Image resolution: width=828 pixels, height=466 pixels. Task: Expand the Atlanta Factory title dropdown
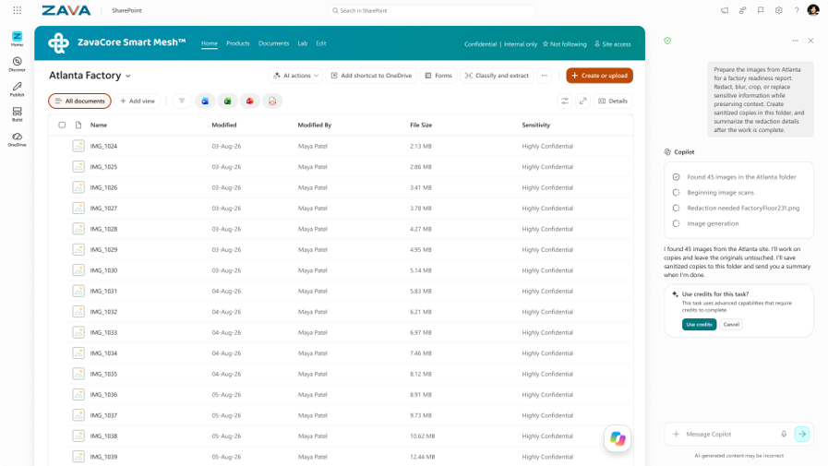(127, 76)
